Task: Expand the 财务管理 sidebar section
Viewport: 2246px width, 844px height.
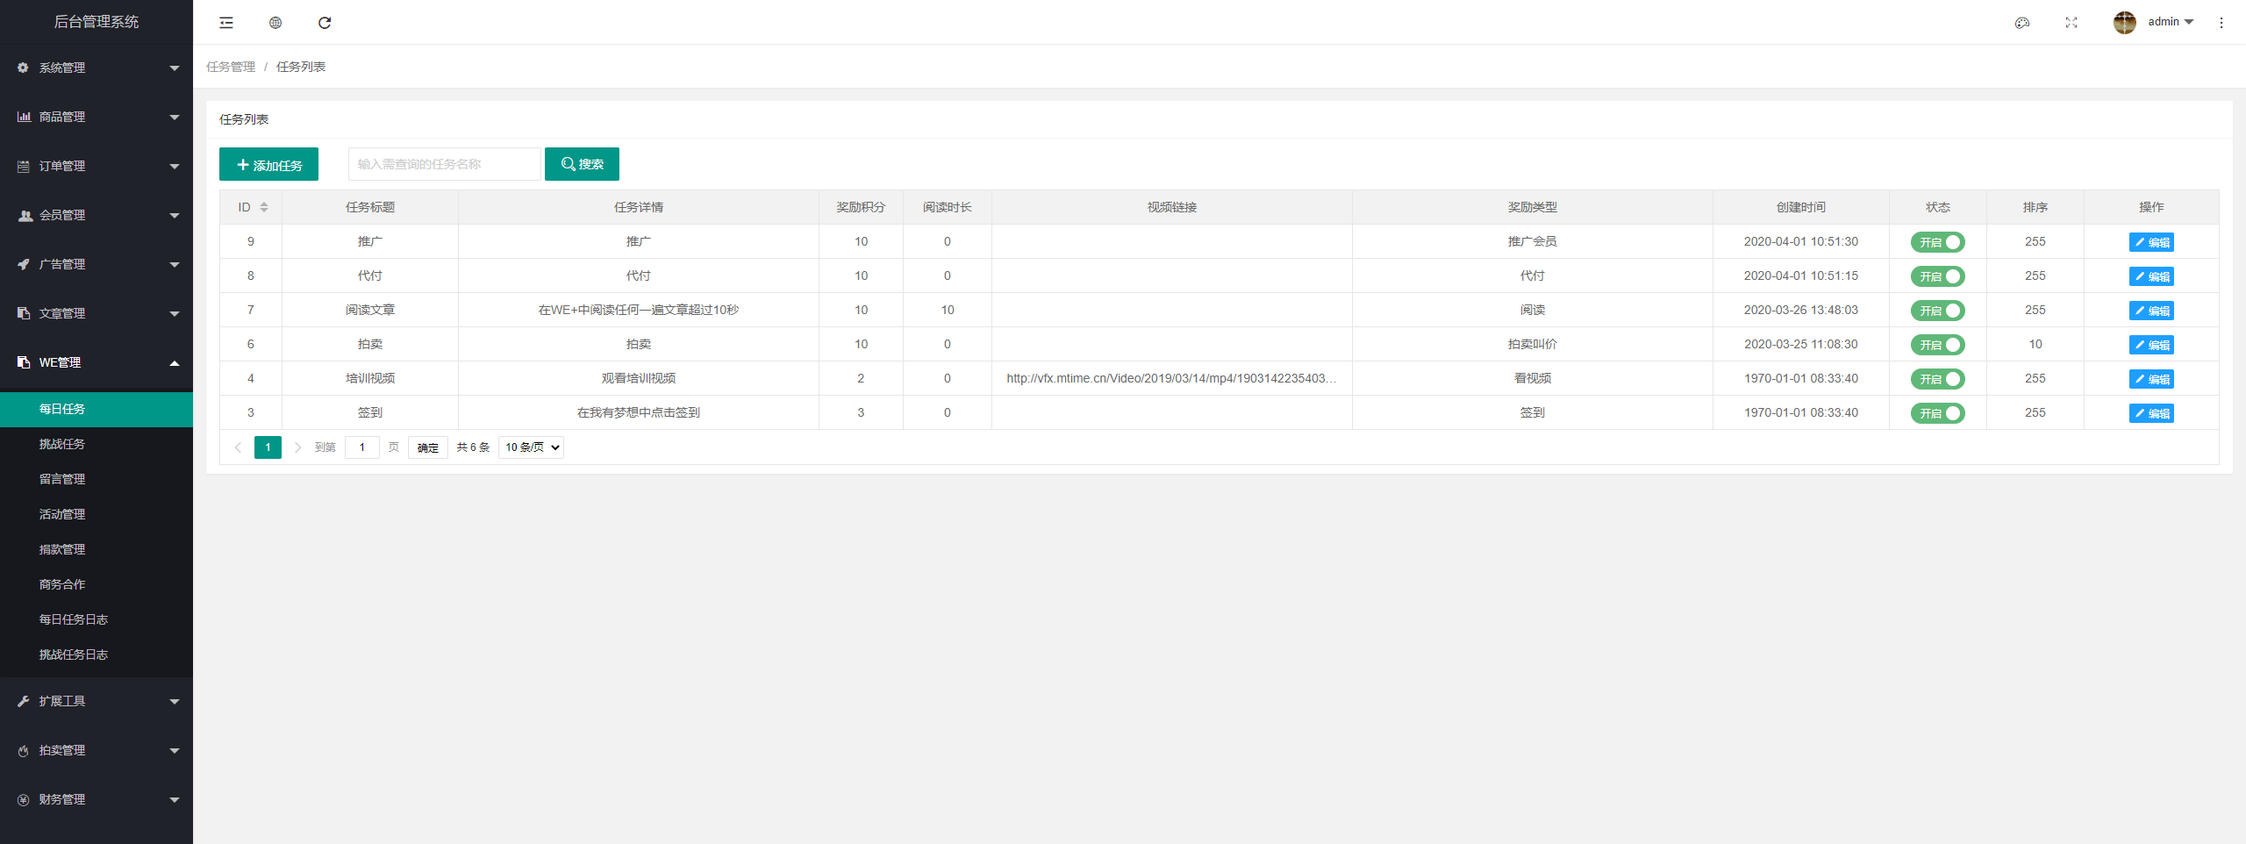Action: point(97,799)
